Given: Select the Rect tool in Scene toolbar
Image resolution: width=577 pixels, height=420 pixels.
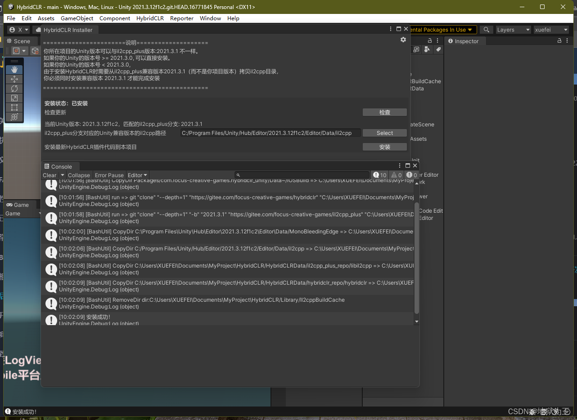Looking at the screenshot, I should point(14,107).
